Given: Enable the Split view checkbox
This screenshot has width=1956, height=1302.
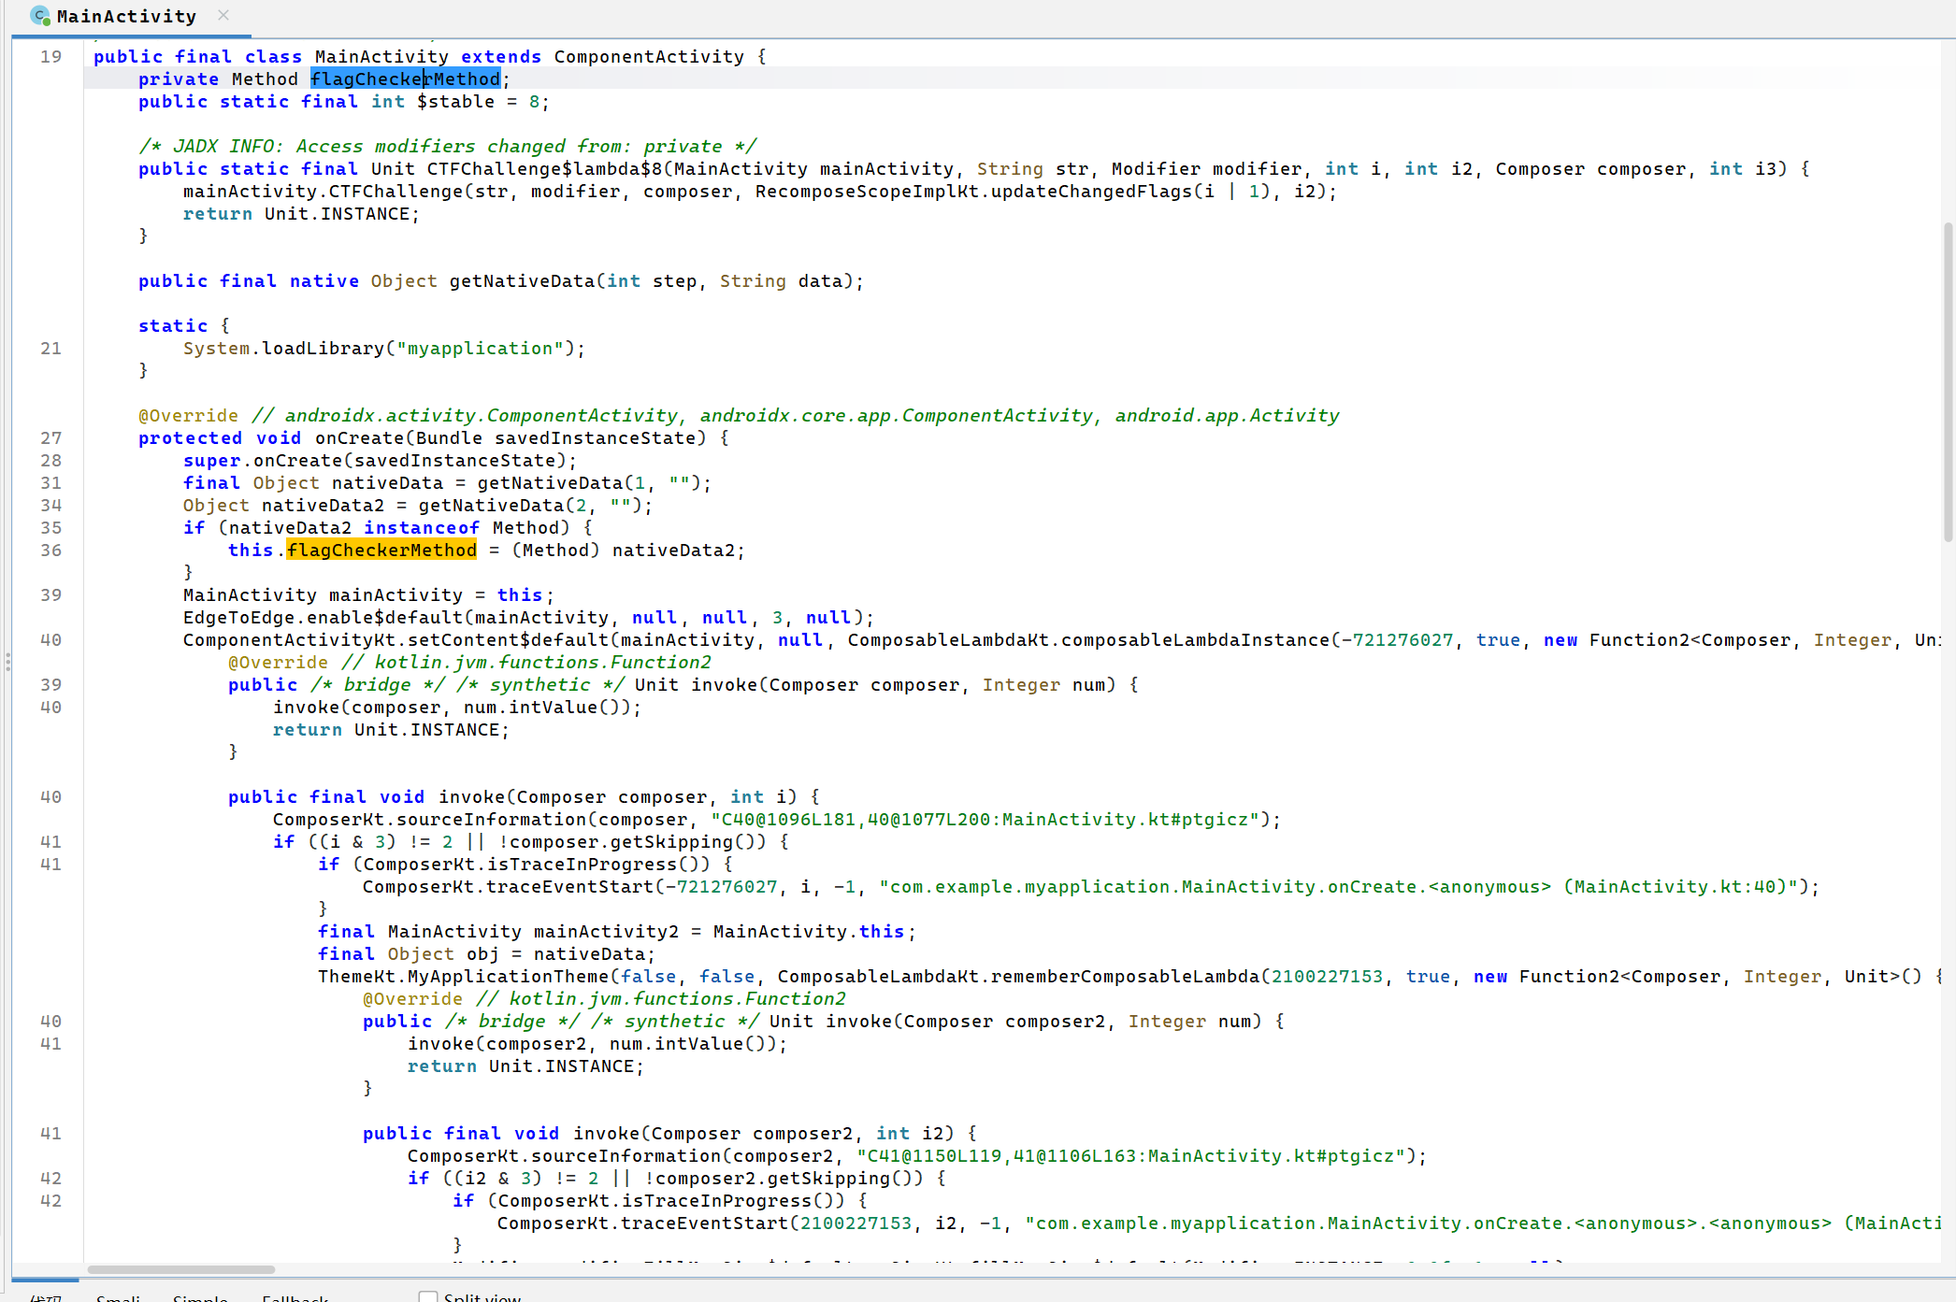Looking at the screenshot, I should pos(428,1297).
